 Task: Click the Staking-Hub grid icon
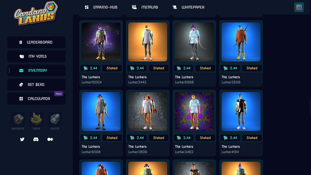pos(87,7)
